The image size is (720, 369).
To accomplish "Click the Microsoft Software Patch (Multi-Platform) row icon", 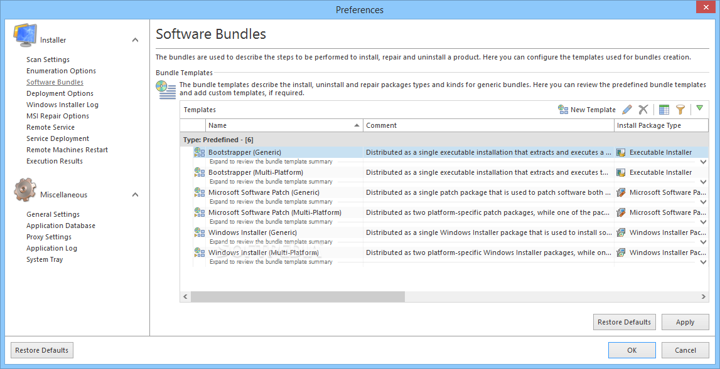I will [200, 212].
